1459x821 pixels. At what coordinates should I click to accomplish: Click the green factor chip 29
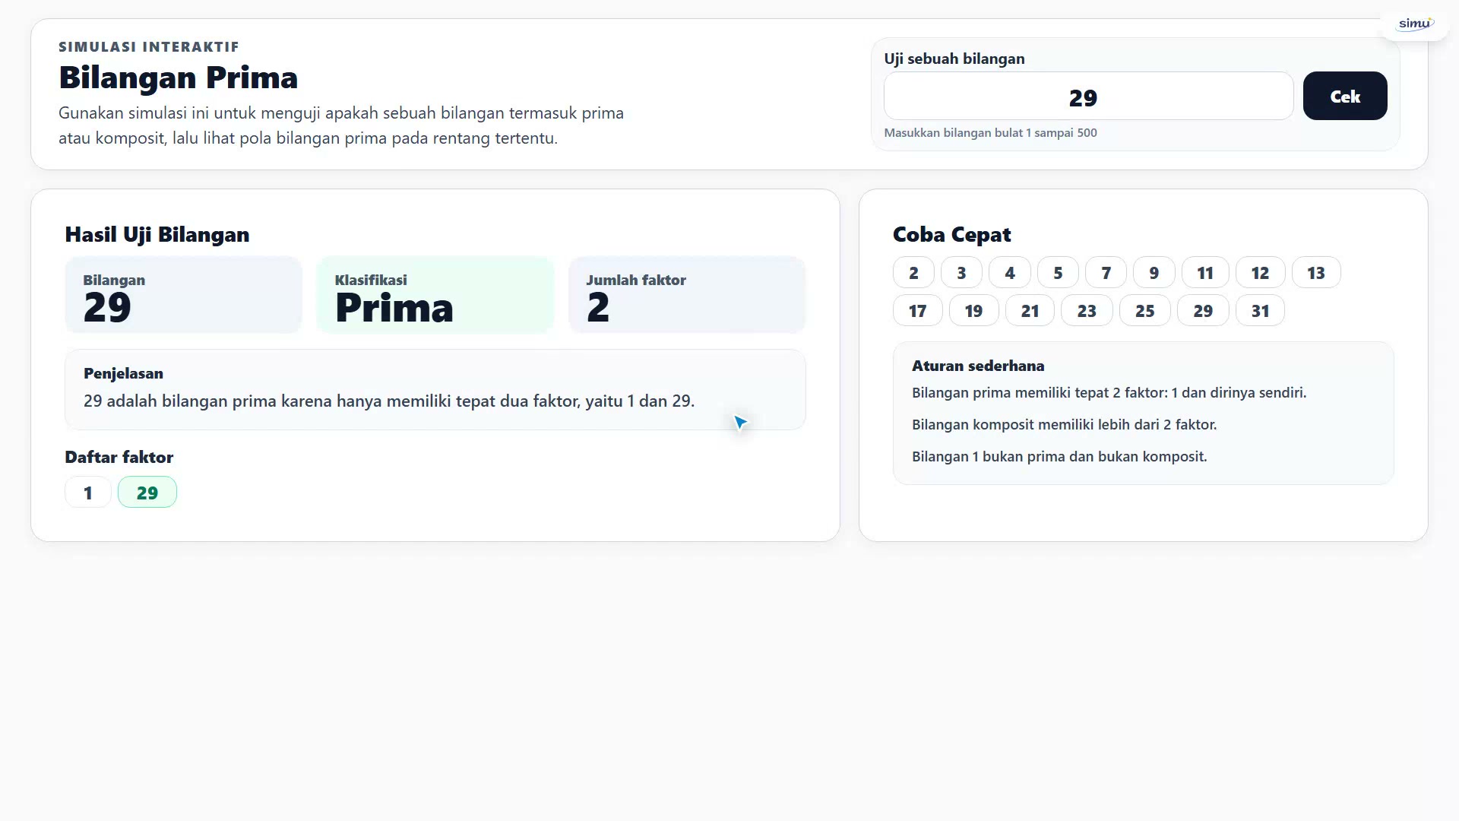pyautogui.click(x=147, y=493)
